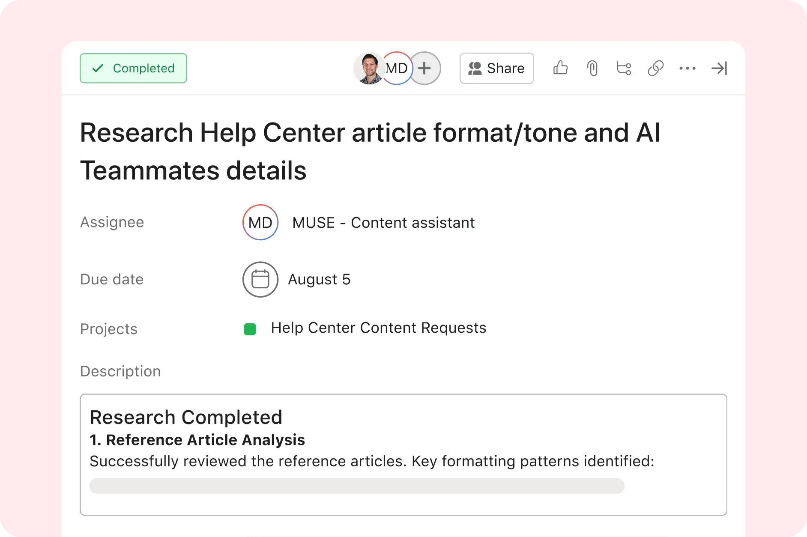This screenshot has height=537, width=807.
Task: Click the Share button
Action: [496, 68]
